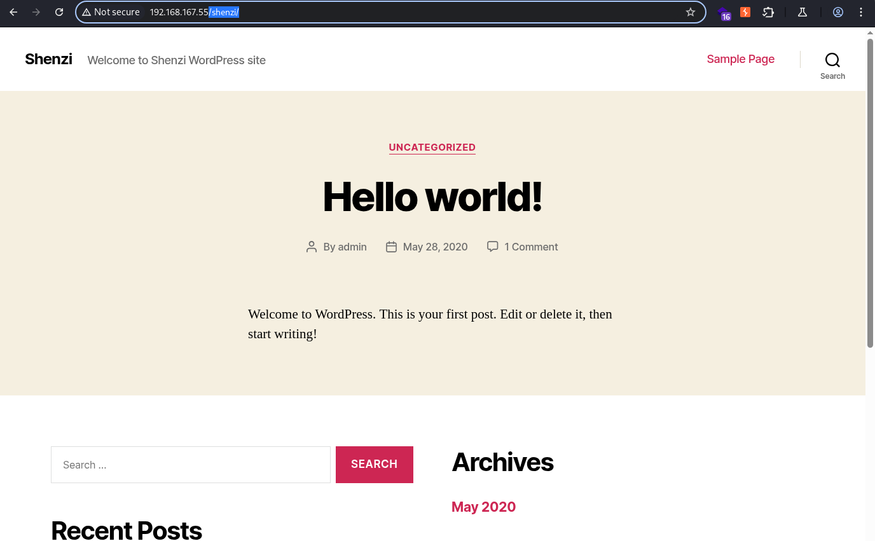
Task: Click the orange lightning bolt extension icon
Action: point(745,12)
